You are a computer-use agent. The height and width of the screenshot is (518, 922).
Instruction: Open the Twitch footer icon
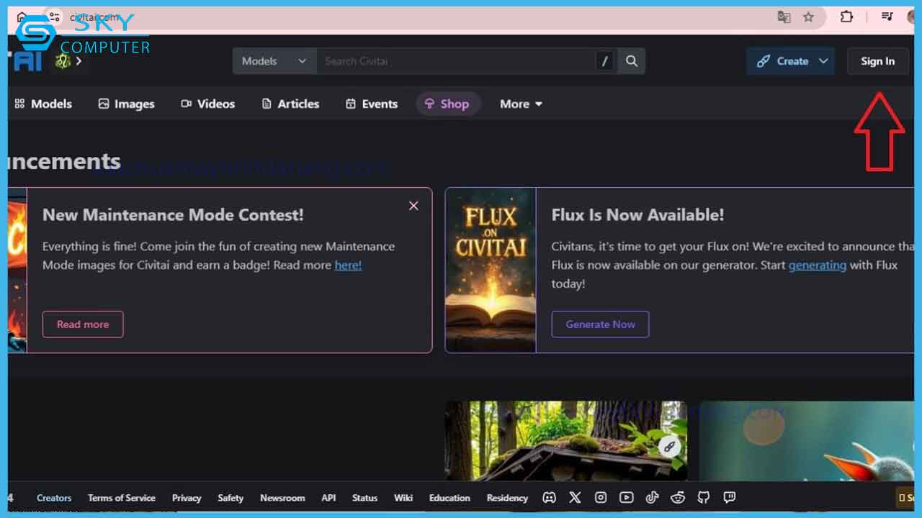(730, 498)
